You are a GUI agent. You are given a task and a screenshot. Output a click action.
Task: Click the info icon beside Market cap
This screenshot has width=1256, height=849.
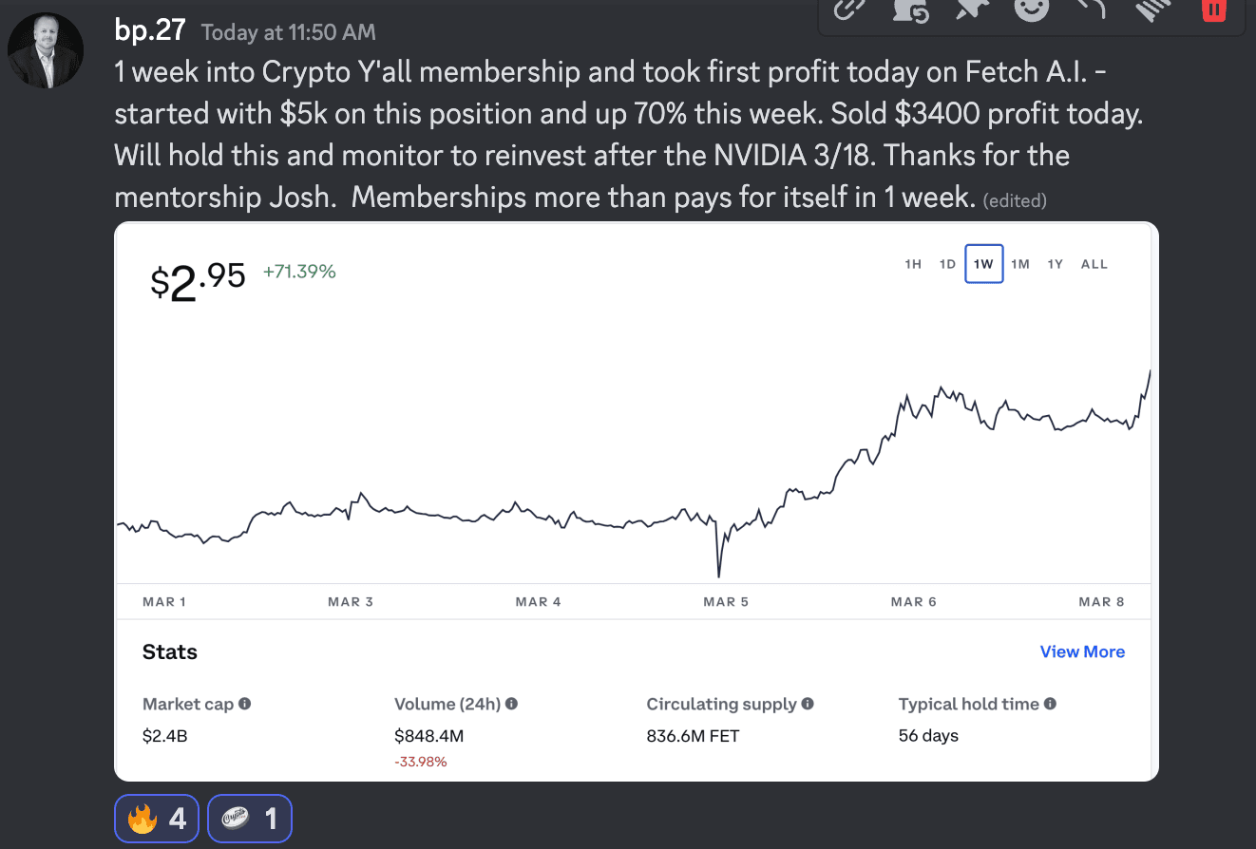point(245,704)
